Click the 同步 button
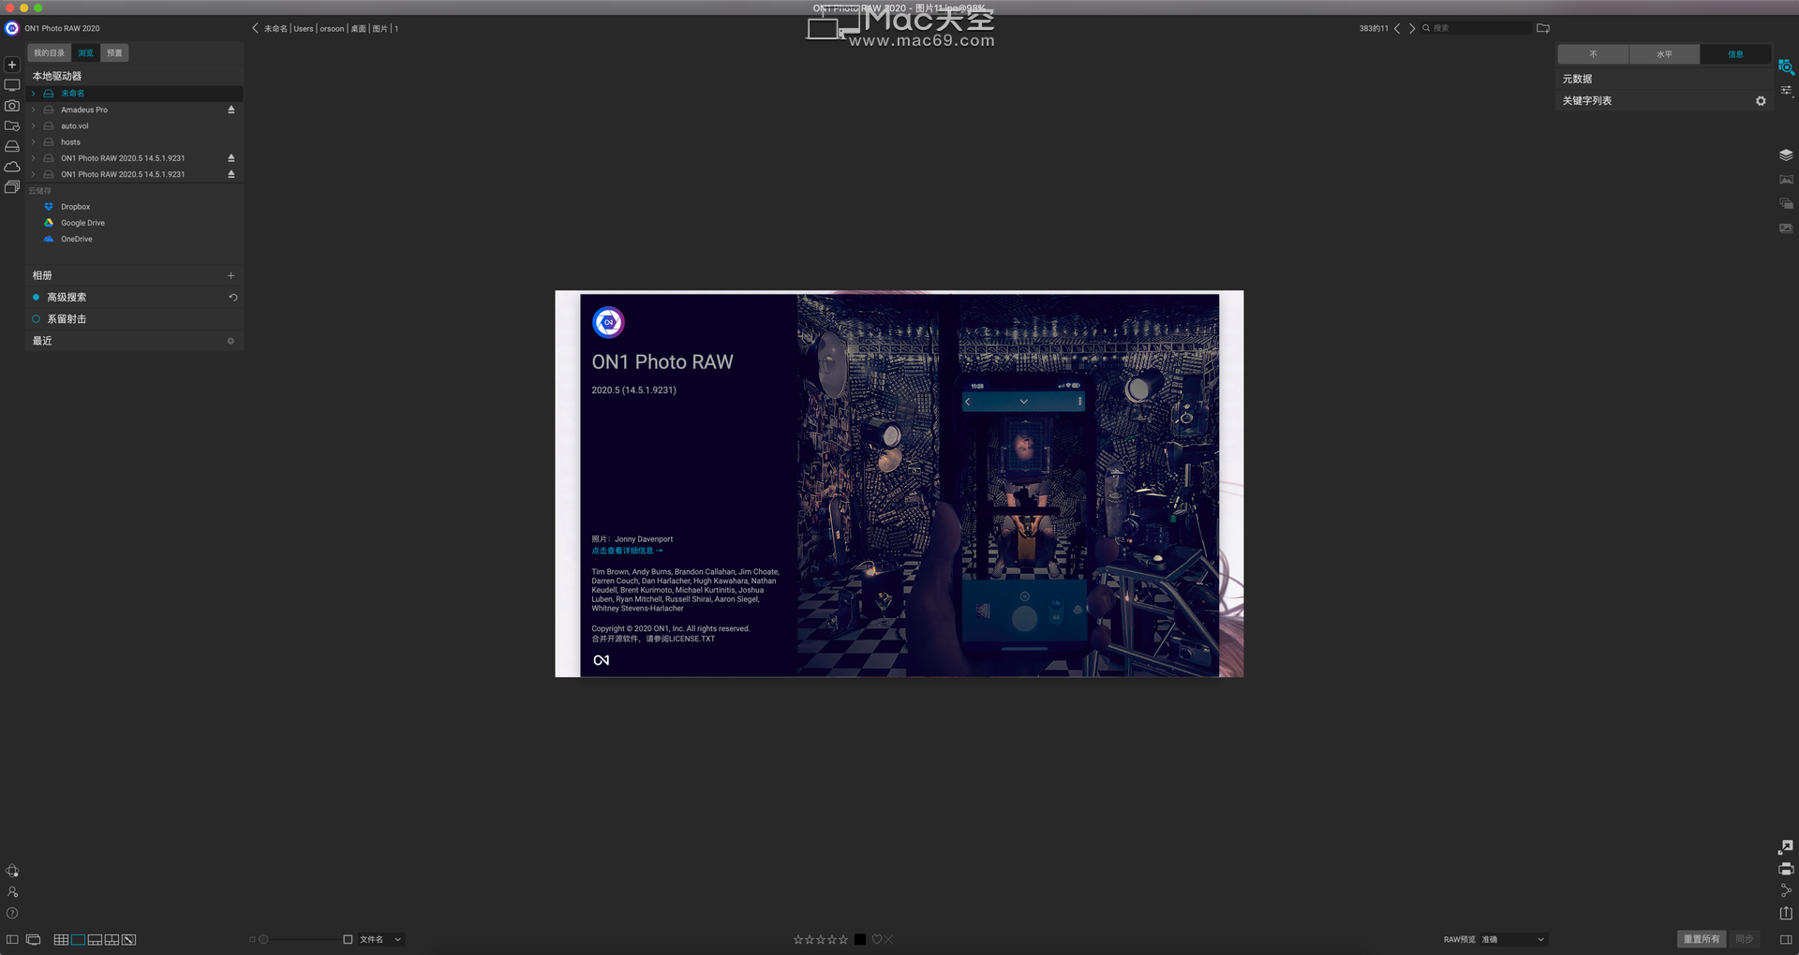The width and height of the screenshot is (1799, 955). [x=1744, y=939]
